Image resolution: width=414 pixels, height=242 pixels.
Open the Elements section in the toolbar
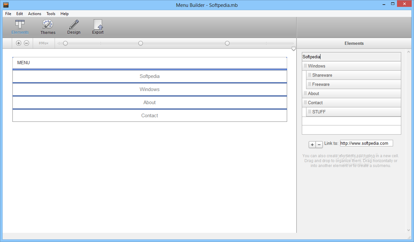click(x=20, y=27)
